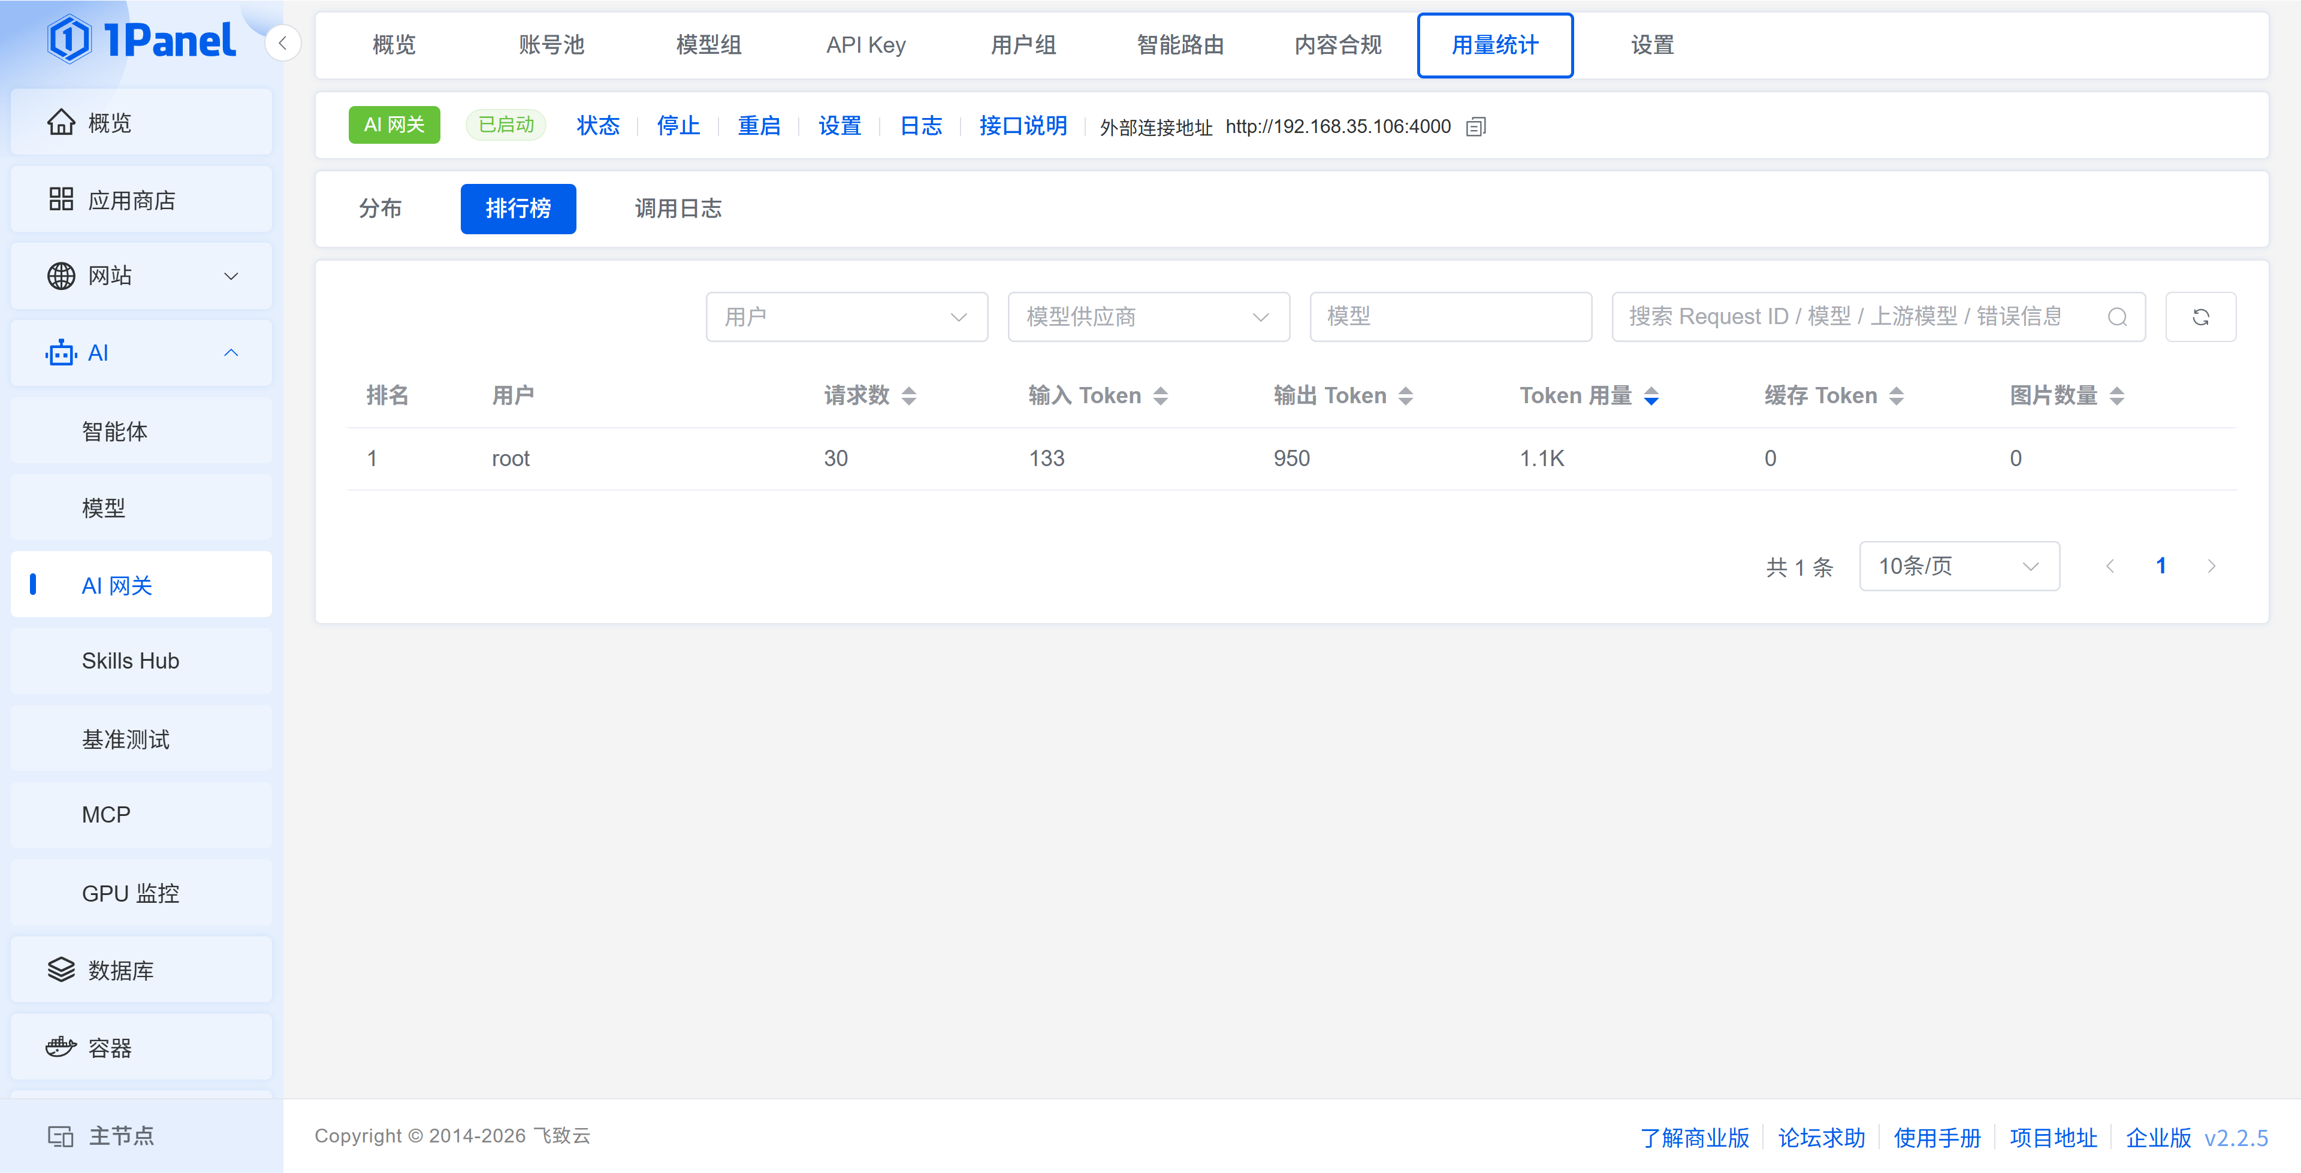Open AI 网关 in the sidebar

coord(141,585)
